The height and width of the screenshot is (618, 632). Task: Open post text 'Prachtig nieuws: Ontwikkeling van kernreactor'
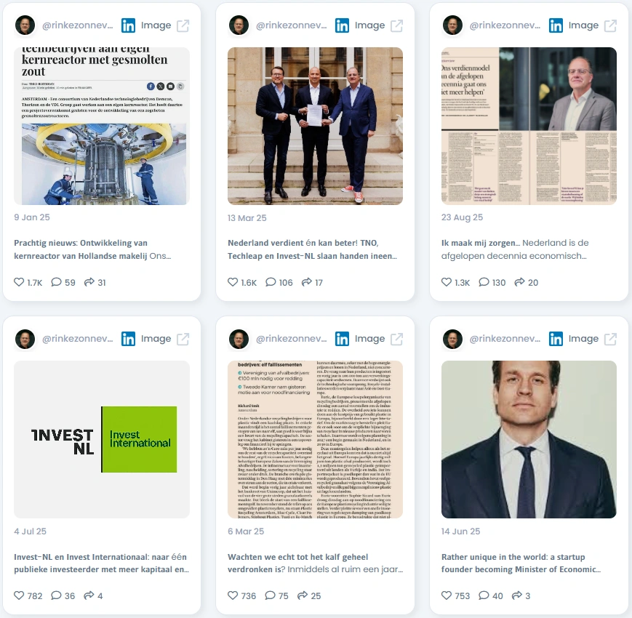coord(92,249)
